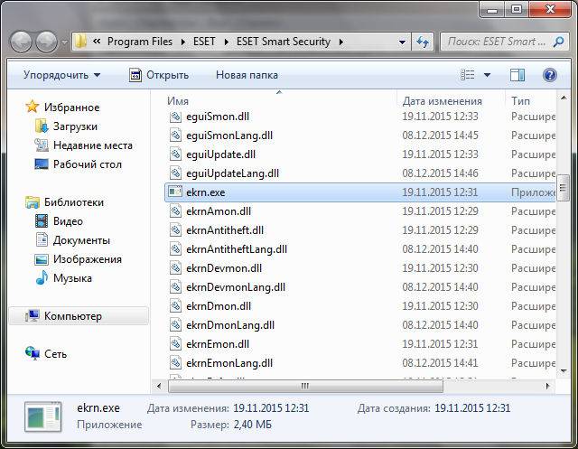Screen dimensions: 578x449
Task: Open the Музыка library
Action: click(x=63, y=278)
